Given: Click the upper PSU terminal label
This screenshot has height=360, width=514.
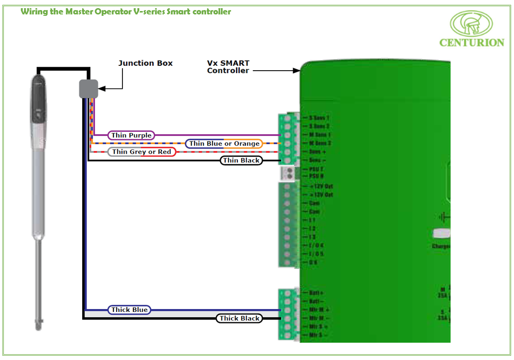Looking at the screenshot, I should pyautogui.click(x=317, y=169).
